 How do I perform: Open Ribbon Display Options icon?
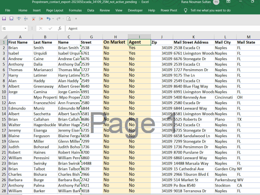coord(228,2)
